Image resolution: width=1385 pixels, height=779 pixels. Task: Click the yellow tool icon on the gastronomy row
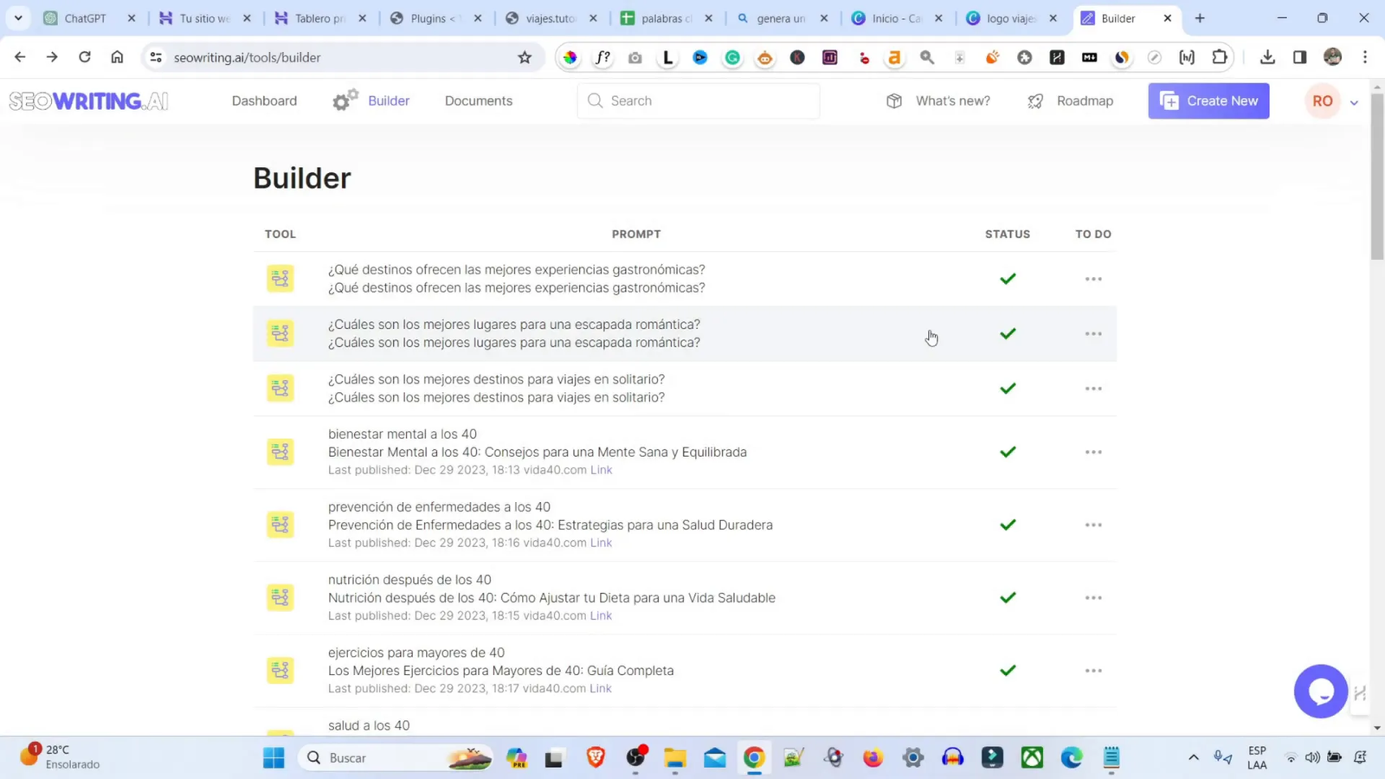pos(280,278)
